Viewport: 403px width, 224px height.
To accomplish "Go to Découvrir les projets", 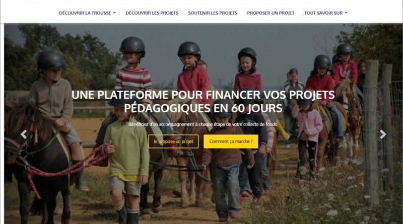I will pyautogui.click(x=152, y=13).
